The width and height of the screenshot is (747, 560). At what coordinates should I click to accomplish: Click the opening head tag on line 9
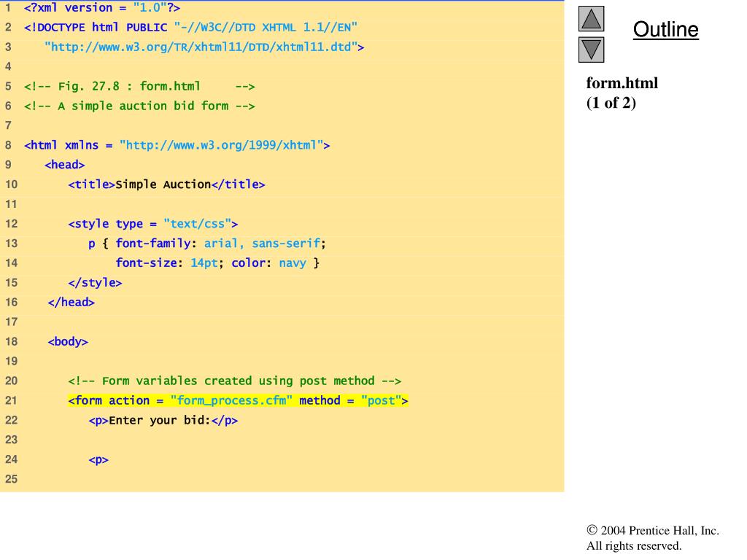point(65,165)
